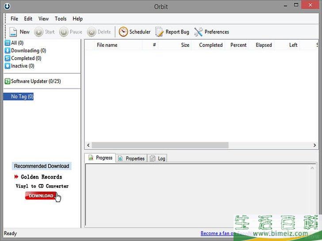Open the File menu
This screenshot has height=241, width=322.
(14, 19)
